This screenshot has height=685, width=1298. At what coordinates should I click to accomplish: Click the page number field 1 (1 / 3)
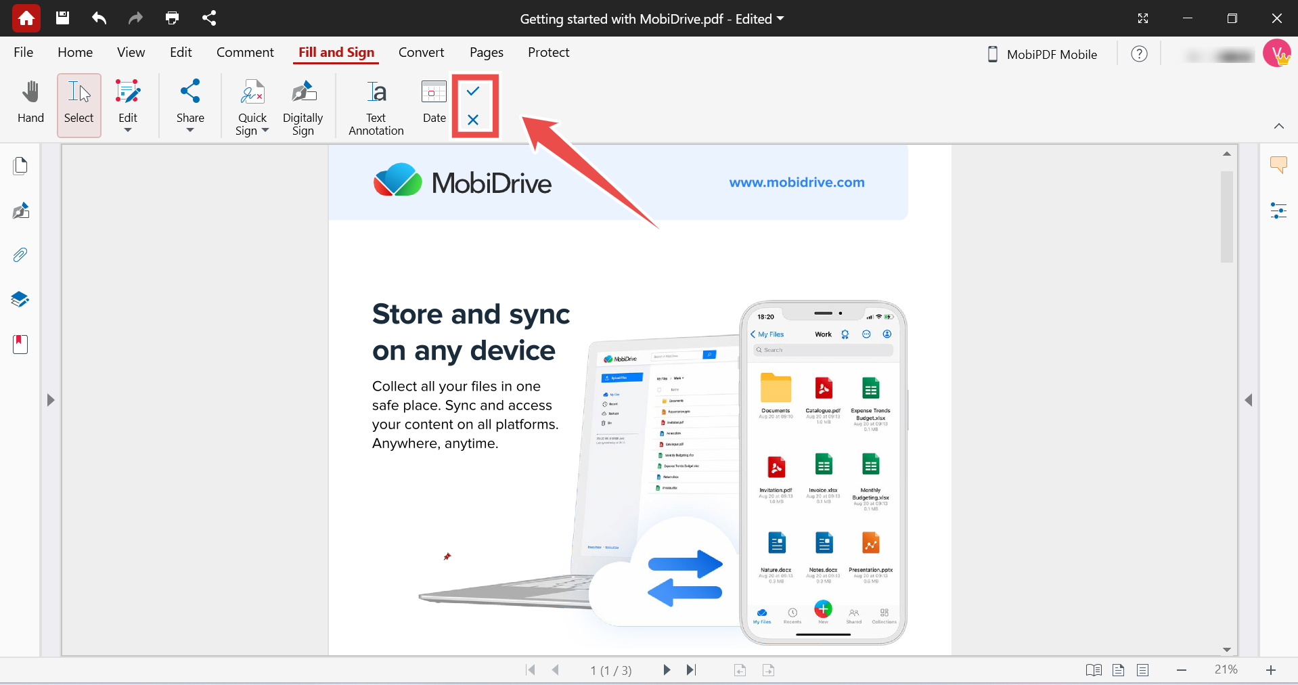[611, 670]
